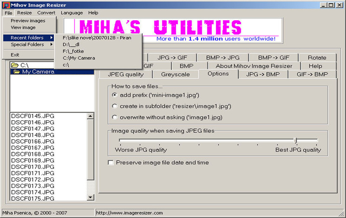Open the Help tab in the tab strip
Screen dimensions: 346x218
click(x=315, y=66)
